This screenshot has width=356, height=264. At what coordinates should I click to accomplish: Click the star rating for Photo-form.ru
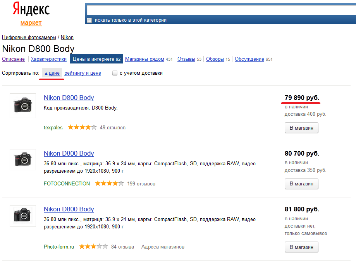click(93, 246)
